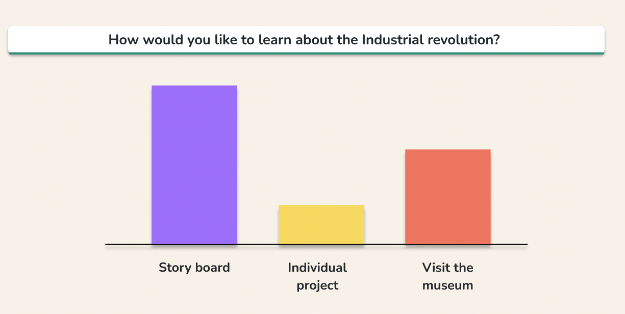This screenshot has width=625, height=314.
Task: Click the word "Individual" in the label
Action: point(317,268)
